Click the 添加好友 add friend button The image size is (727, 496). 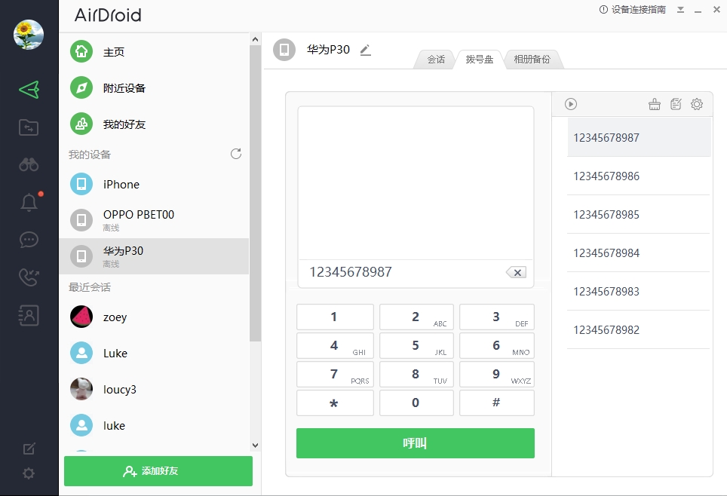pyautogui.click(x=158, y=471)
